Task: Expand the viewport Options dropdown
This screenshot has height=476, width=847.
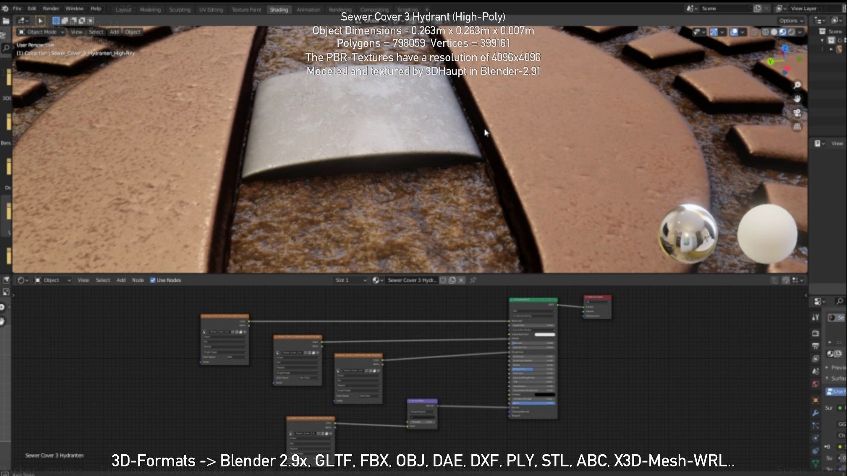Action: point(791,21)
